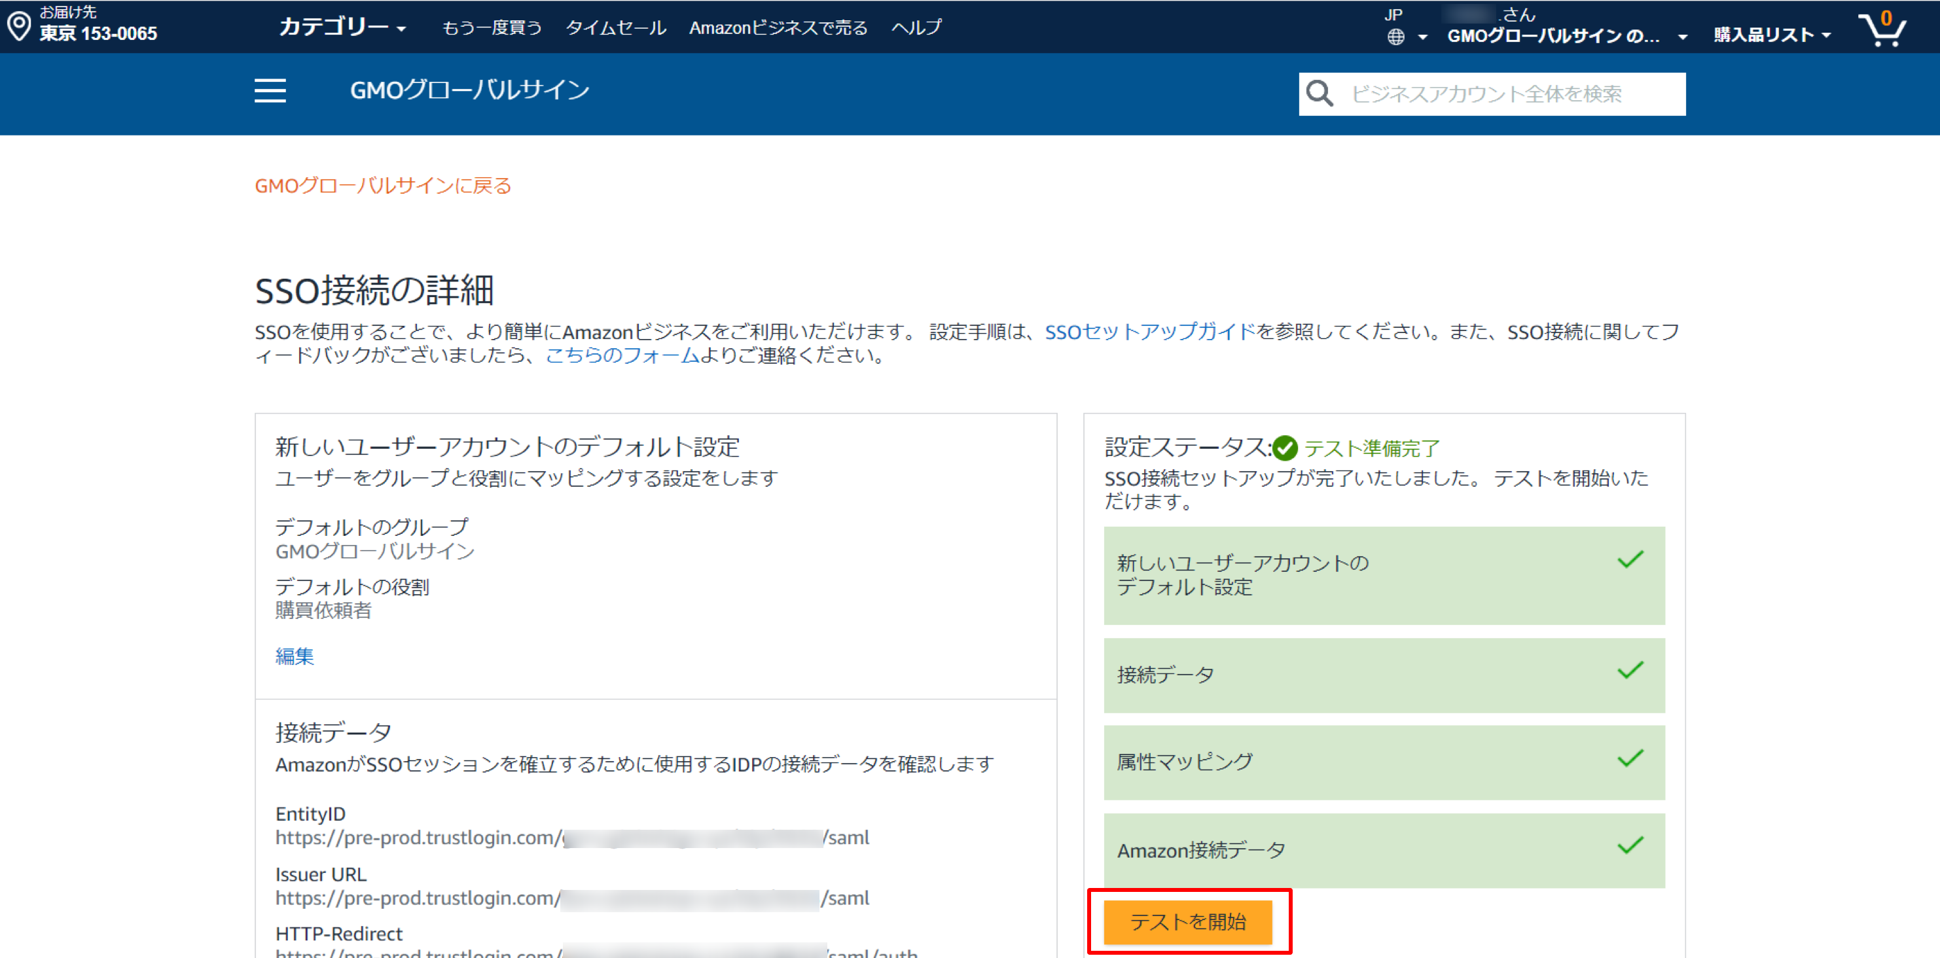Click the Issuer URL value text
This screenshot has height=958, width=1940.
[571, 898]
